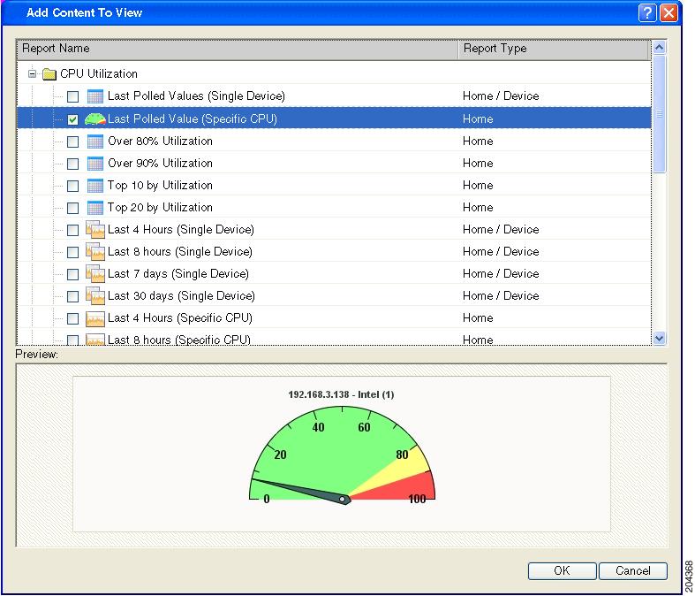Screen dimensions: 695x596
Task: Click the CPU Utilization folder icon
Action: click(49, 73)
